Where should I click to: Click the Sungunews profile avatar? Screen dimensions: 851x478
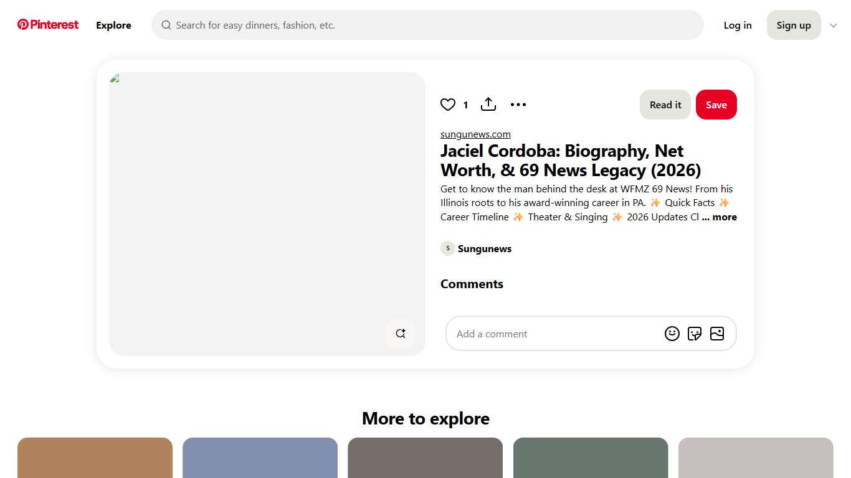click(447, 248)
